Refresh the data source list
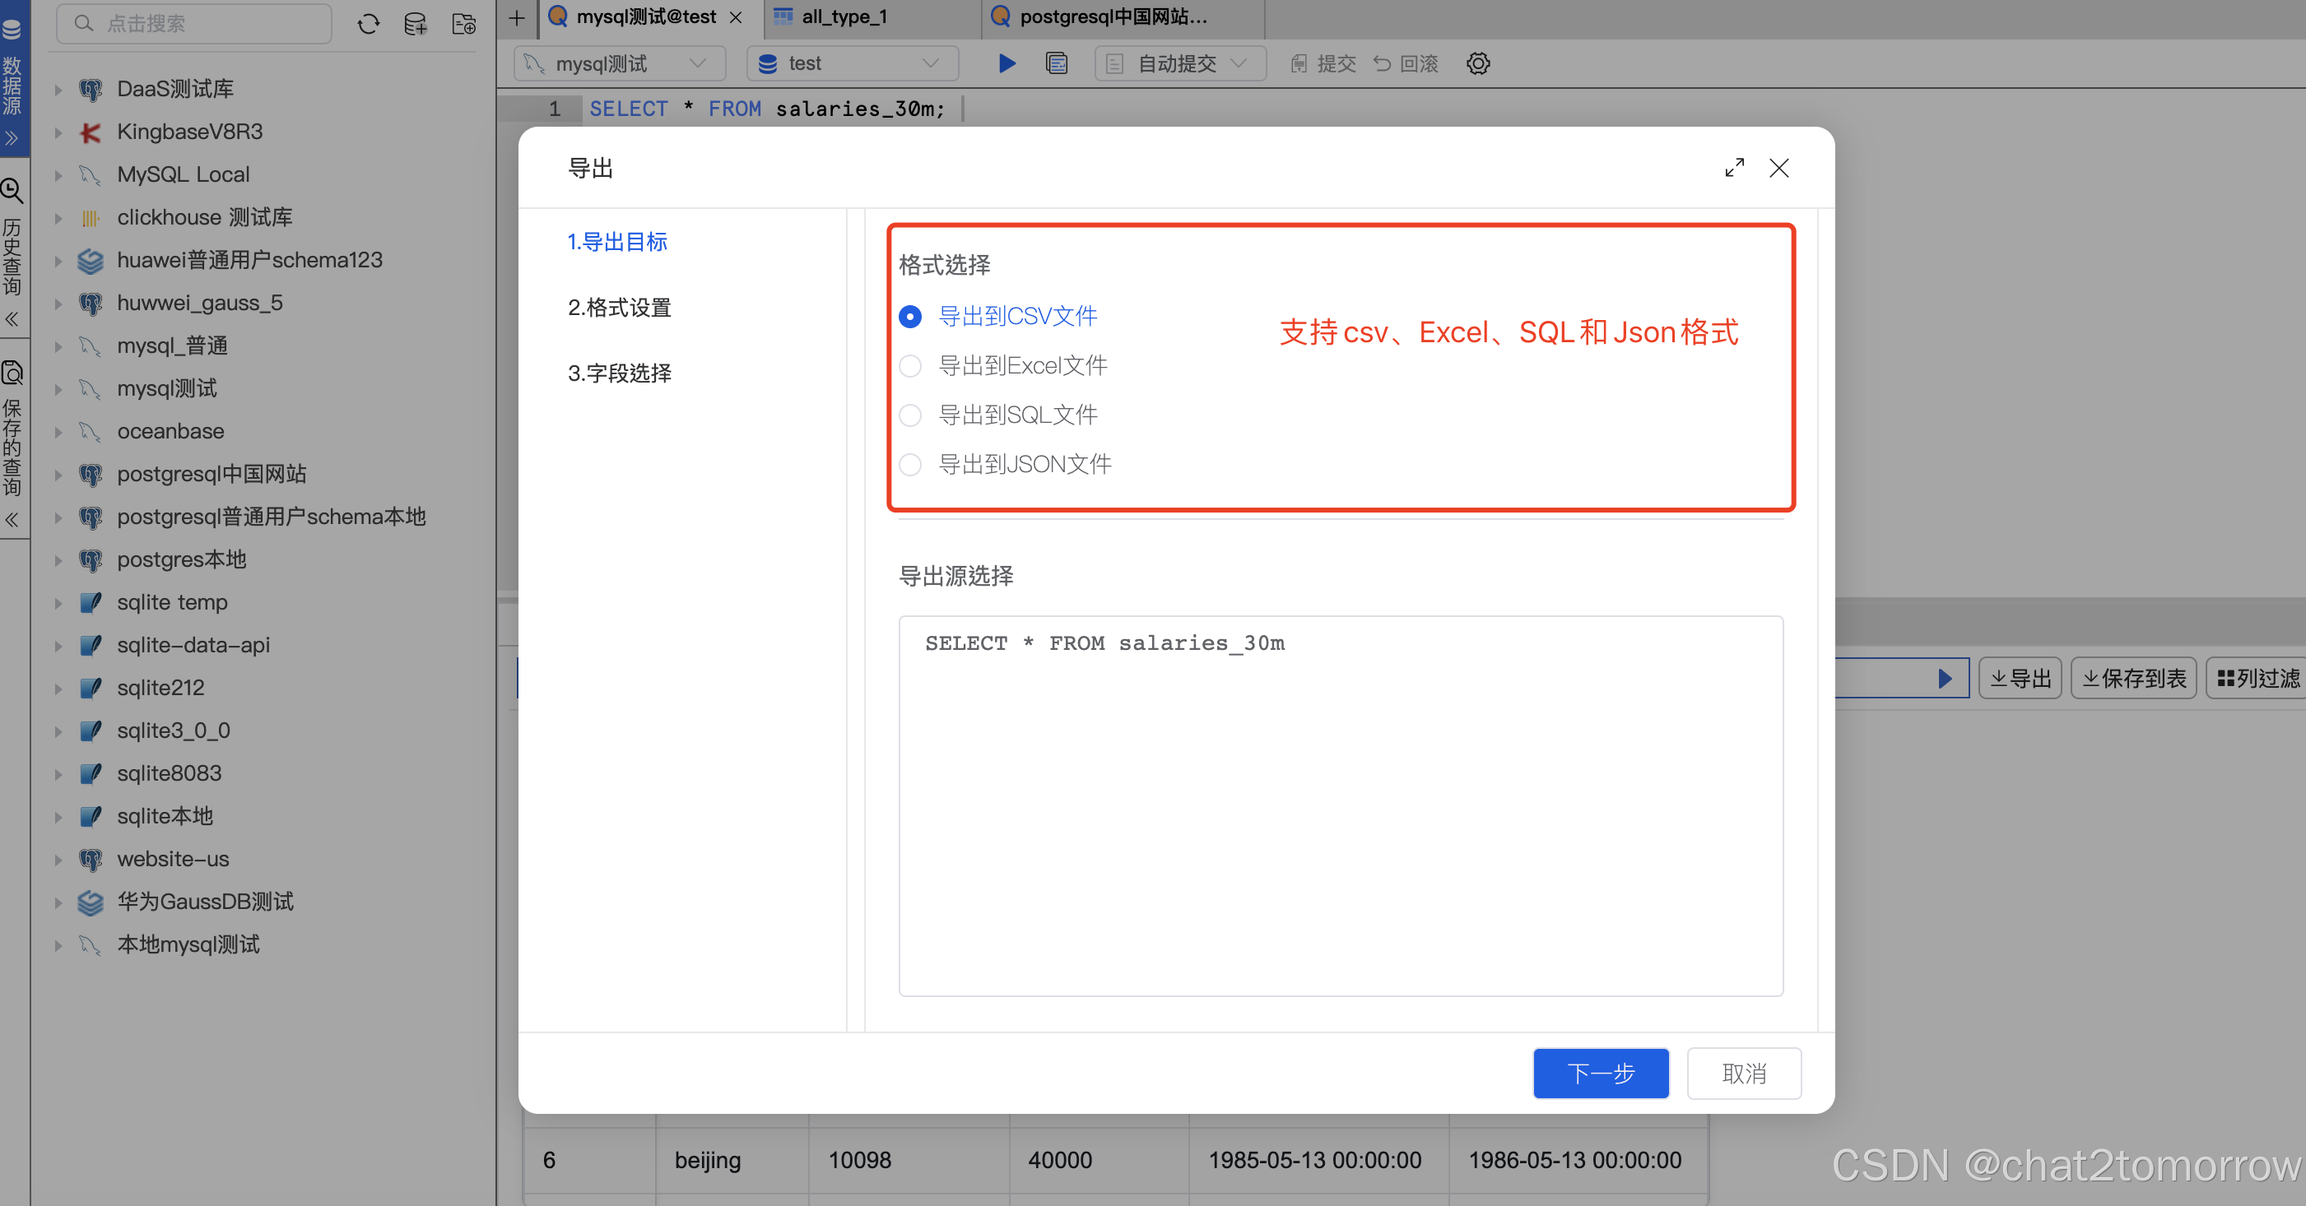2306x1206 pixels. [x=369, y=24]
